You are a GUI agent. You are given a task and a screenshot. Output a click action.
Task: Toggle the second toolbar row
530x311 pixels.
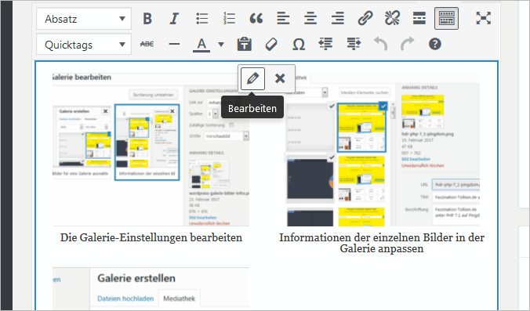(x=447, y=19)
